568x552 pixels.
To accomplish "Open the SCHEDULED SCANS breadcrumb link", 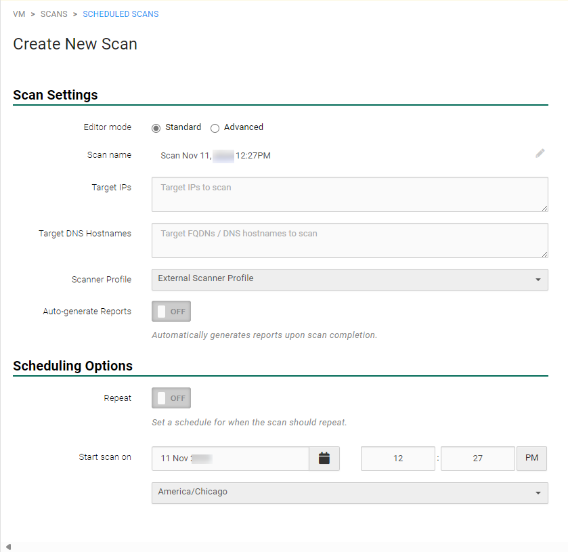I will (121, 14).
